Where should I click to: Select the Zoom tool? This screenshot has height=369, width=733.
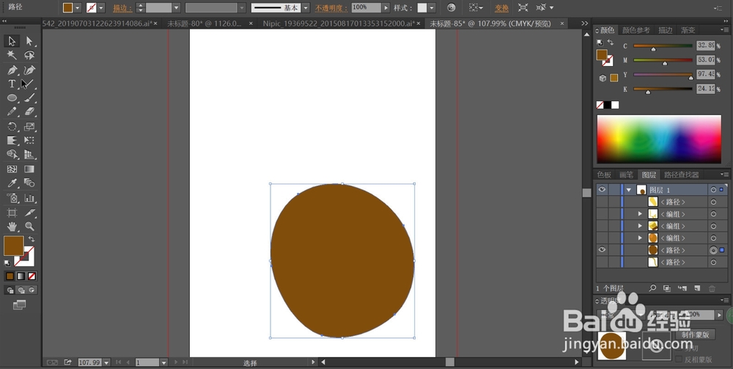29,227
